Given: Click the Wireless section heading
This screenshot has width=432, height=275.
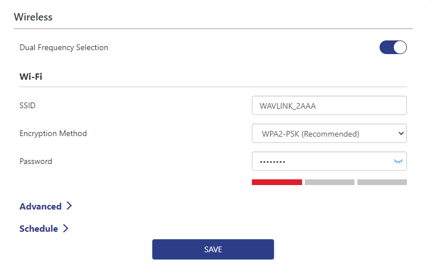Looking at the screenshot, I should pyautogui.click(x=33, y=17).
